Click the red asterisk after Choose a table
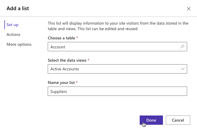The height and width of the screenshot is (132, 197). (x=77, y=38)
